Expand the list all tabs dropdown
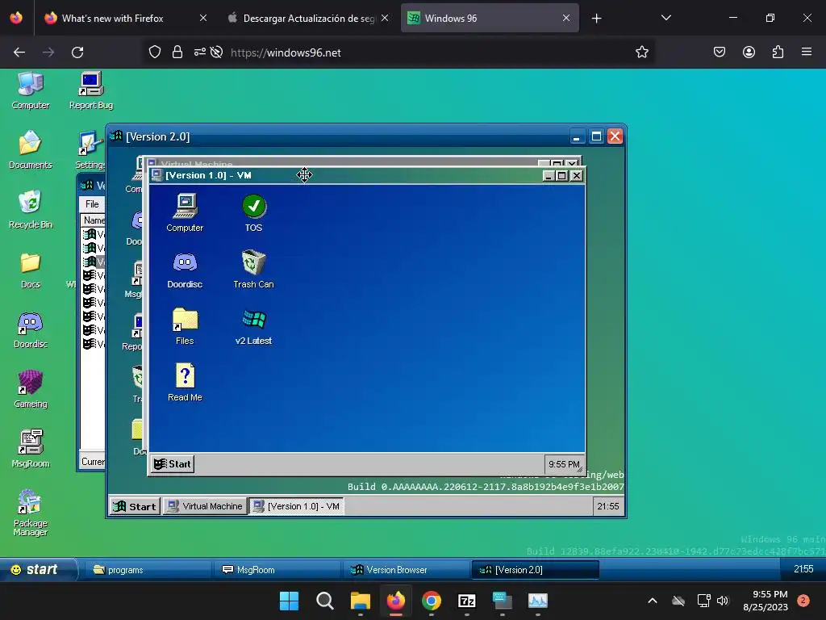 click(x=665, y=18)
